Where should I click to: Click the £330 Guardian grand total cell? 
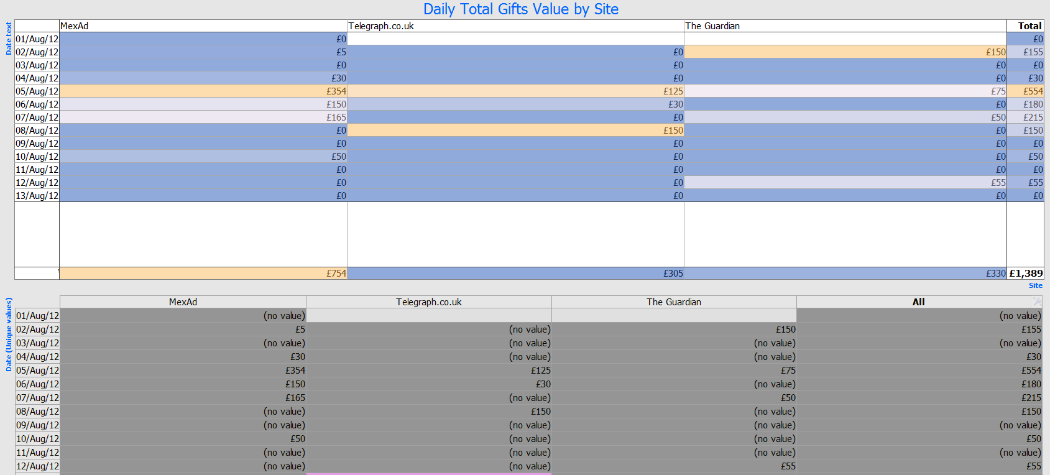pos(845,274)
